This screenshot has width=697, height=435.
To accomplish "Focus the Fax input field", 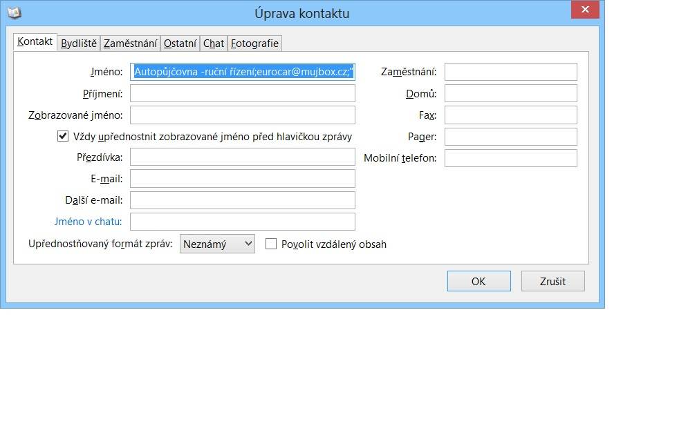I will point(511,115).
